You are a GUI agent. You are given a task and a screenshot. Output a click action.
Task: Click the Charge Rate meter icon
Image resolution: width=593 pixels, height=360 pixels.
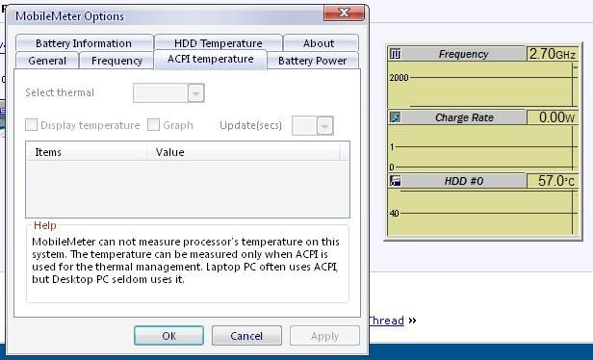[x=395, y=117]
